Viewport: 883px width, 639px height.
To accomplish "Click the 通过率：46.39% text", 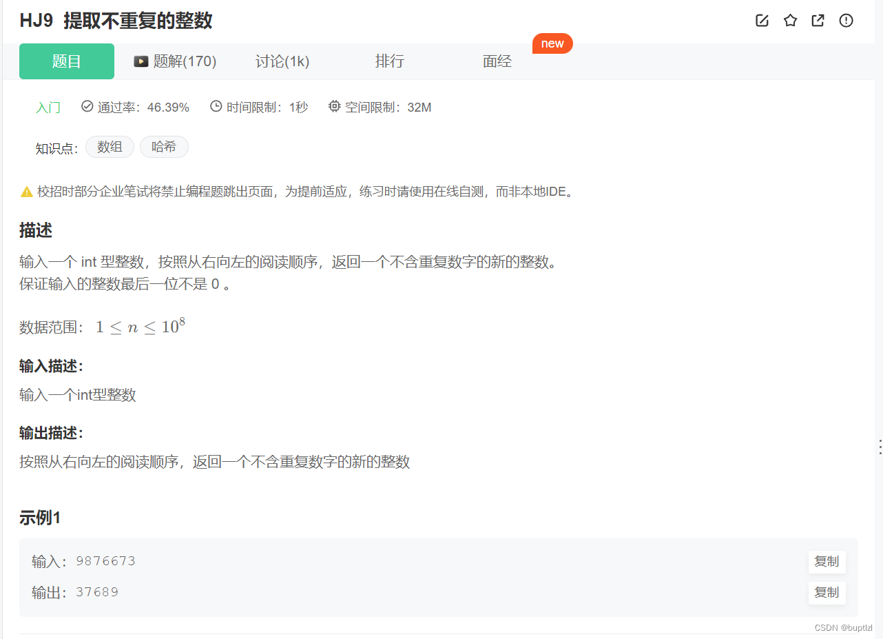I will 143,108.
